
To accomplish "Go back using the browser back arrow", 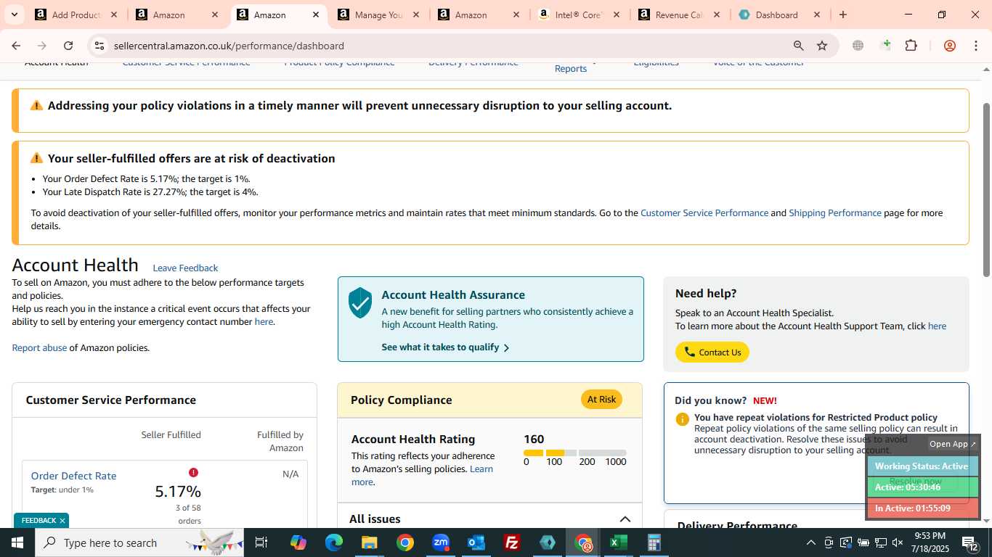I will tap(16, 46).
